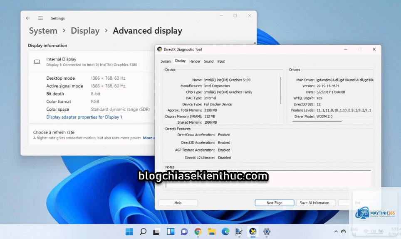This screenshot has width=401, height=239.
Task: Maximize the Settings window
Action: coord(235,15)
